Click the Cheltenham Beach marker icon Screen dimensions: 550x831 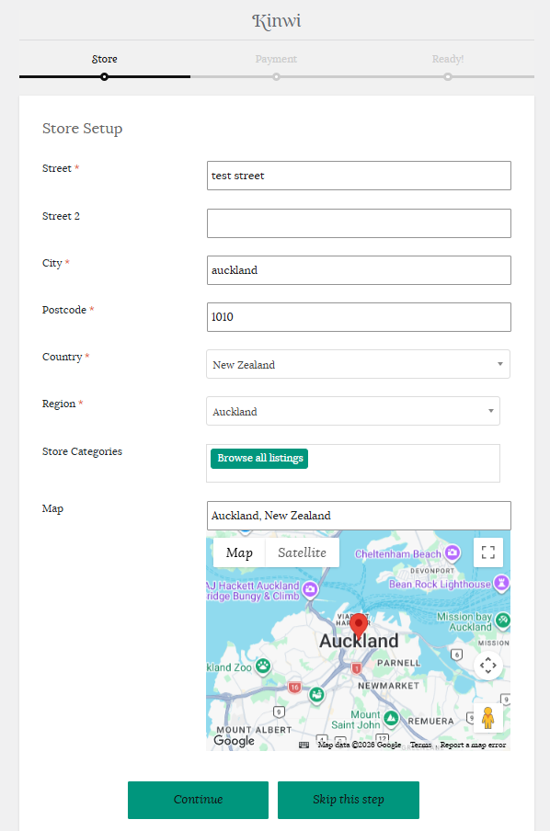[453, 552]
